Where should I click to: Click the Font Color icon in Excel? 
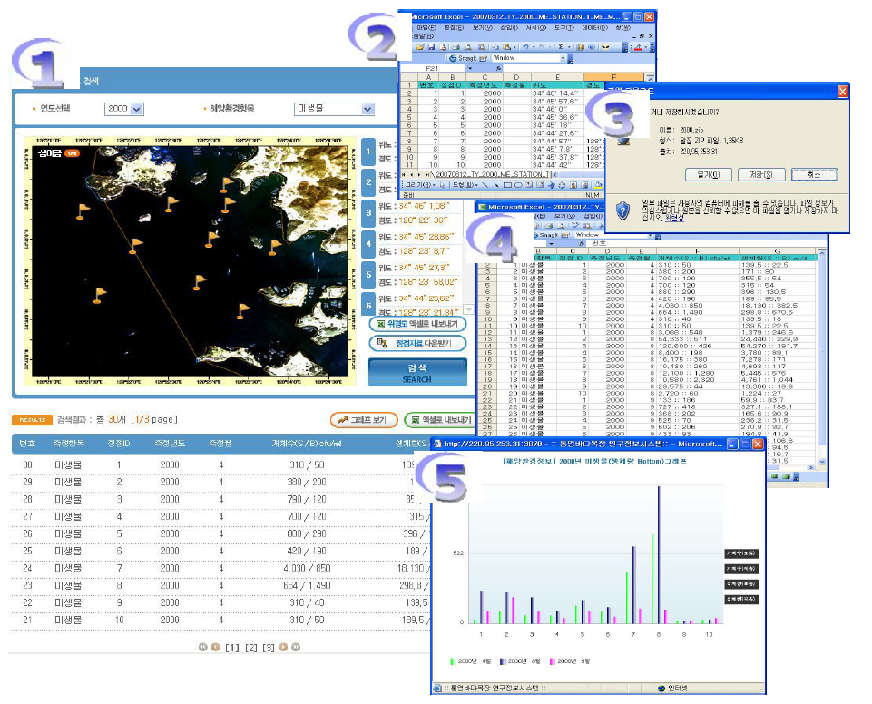tap(638, 47)
